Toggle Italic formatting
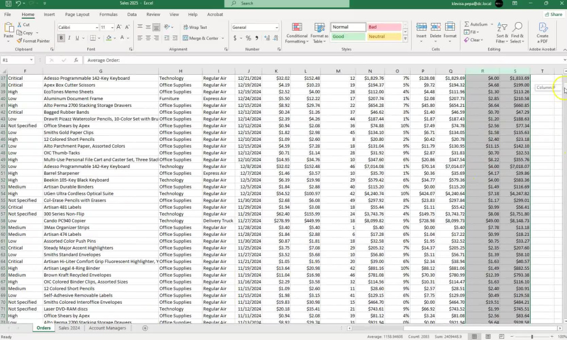 69,38
